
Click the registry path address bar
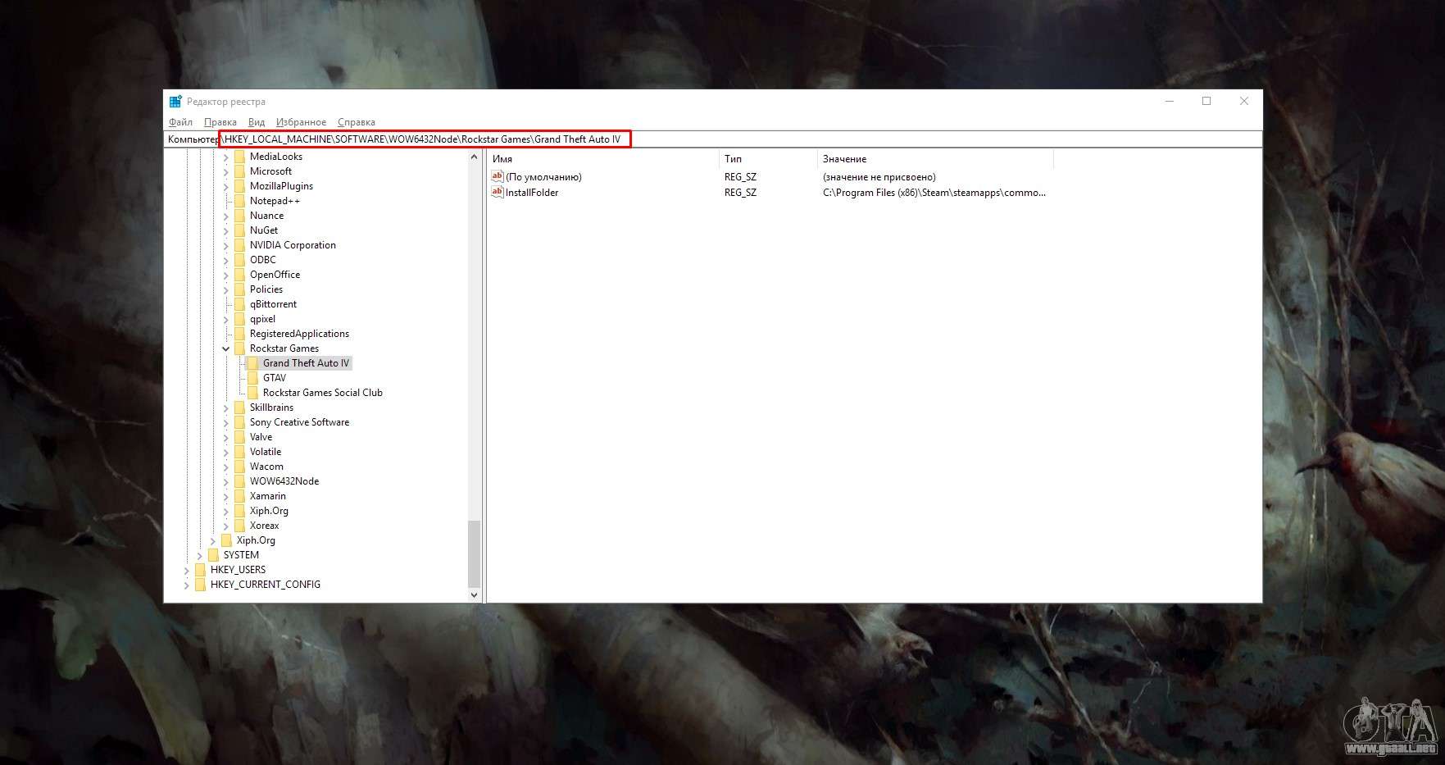pyautogui.click(x=713, y=139)
